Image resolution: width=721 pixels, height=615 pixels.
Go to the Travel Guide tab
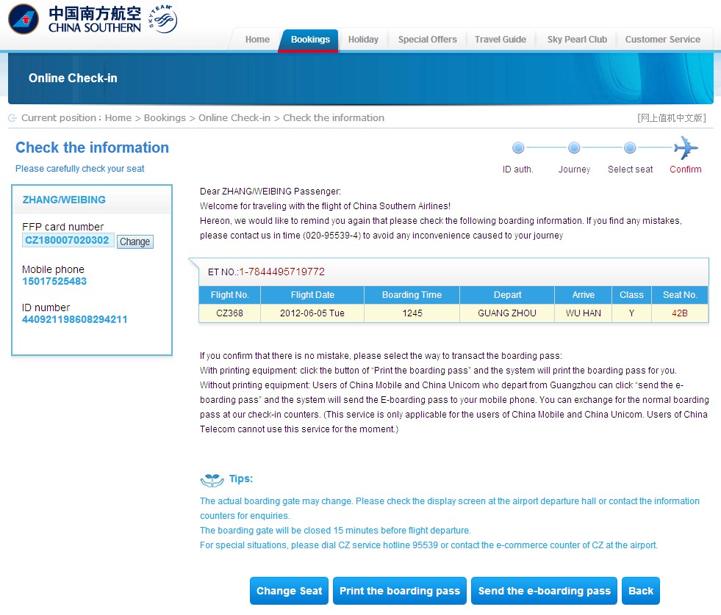pyautogui.click(x=500, y=40)
